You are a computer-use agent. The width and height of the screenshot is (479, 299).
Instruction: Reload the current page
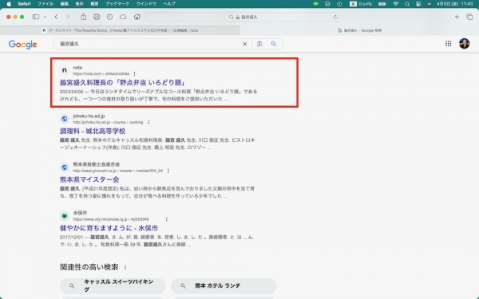click(335, 17)
